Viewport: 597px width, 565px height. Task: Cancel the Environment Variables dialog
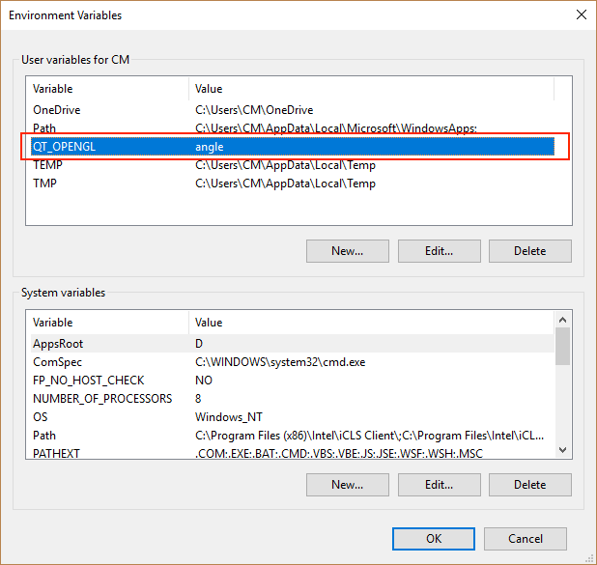tap(525, 538)
